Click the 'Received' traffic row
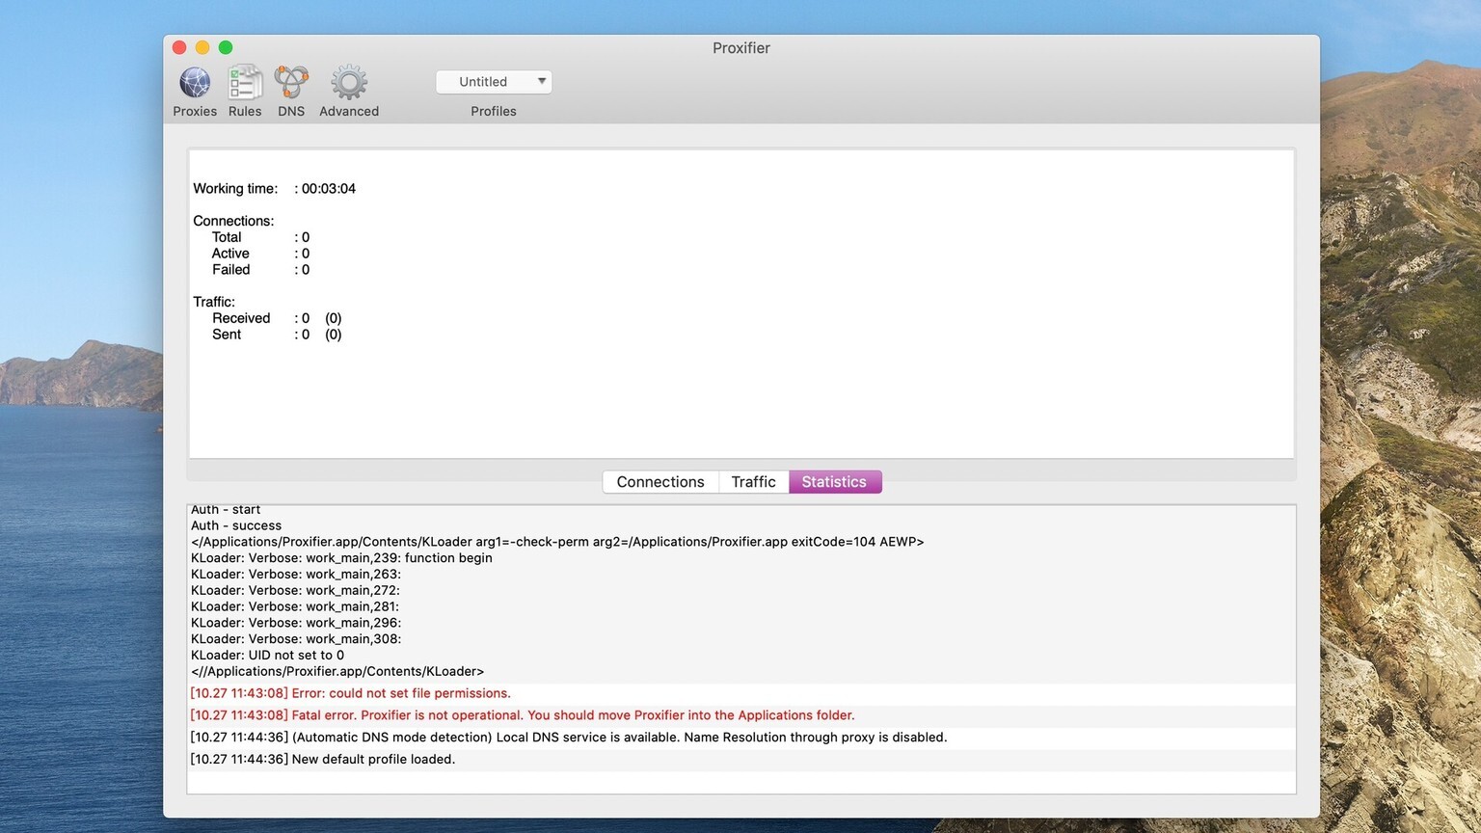Image resolution: width=1481 pixels, height=833 pixels. (x=277, y=318)
